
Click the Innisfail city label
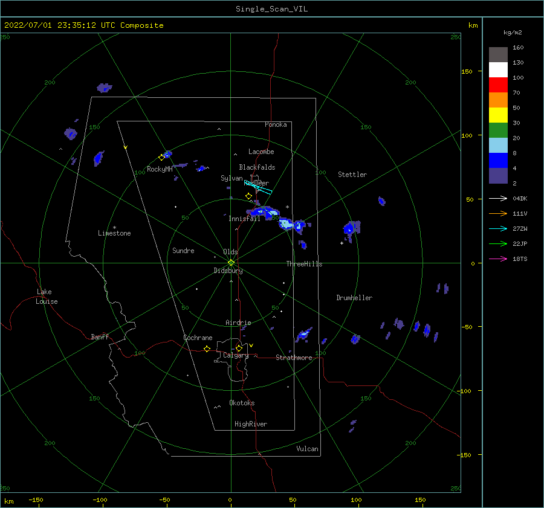point(244,219)
